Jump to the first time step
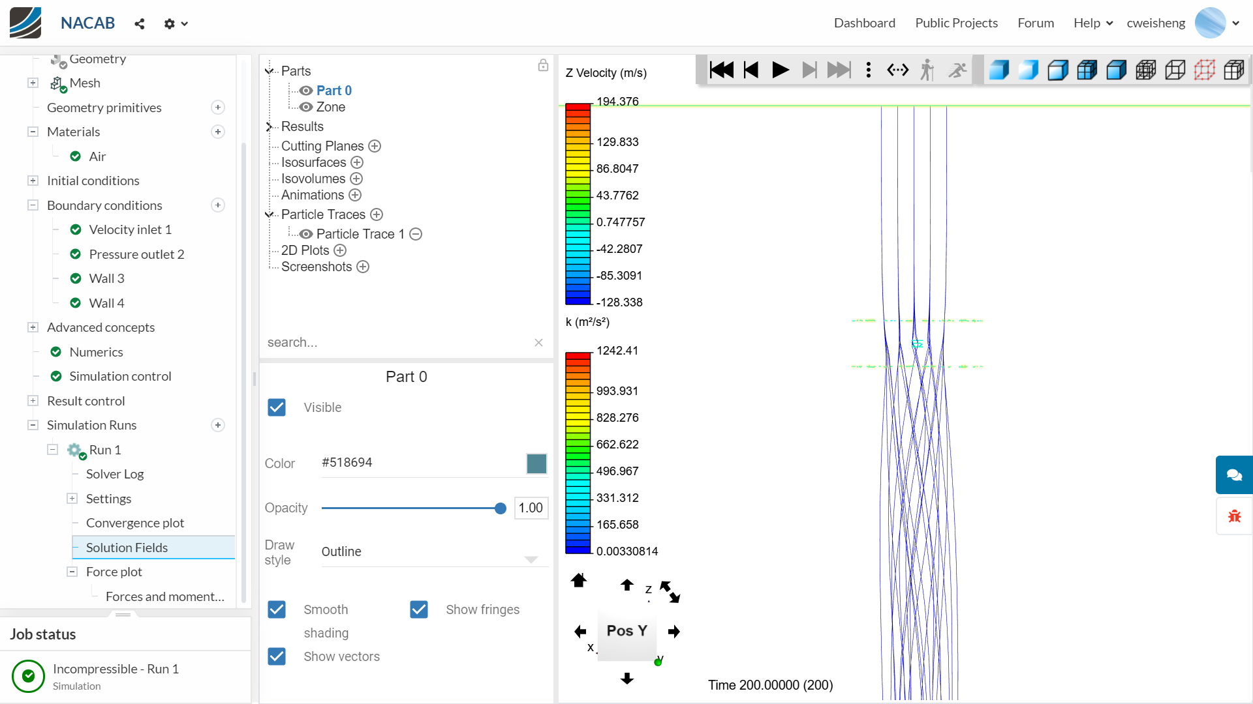Viewport: 1253px width, 704px height. (x=721, y=70)
